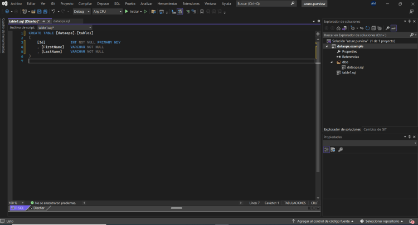Click the editor horizontal scrollbar thumb

[176, 208]
